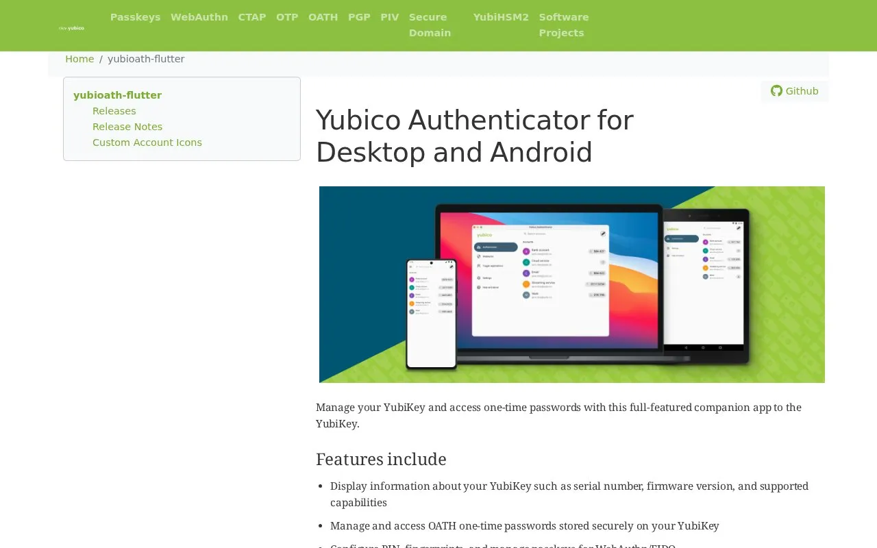Open Release Notes sidebar link
Image resolution: width=877 pixels, height=548 pixels.
(127, 127)
